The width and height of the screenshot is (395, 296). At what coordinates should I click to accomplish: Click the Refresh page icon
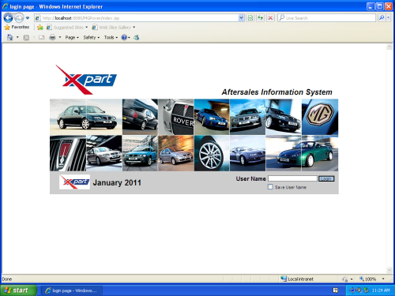click(260, 18)
